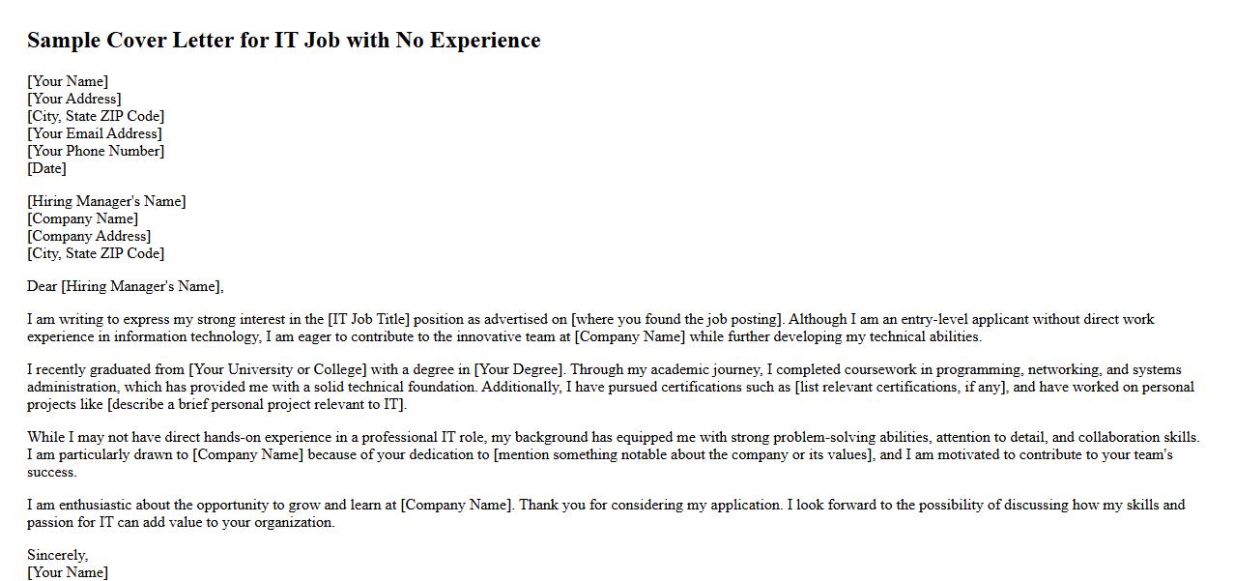Click the [Company Address] placeholder line
Image resolution: width=1235 pixels, height=581 pixels.
(89, 236)
